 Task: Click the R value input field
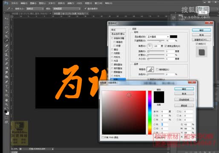pyautogui.click(x=164, y=125)
